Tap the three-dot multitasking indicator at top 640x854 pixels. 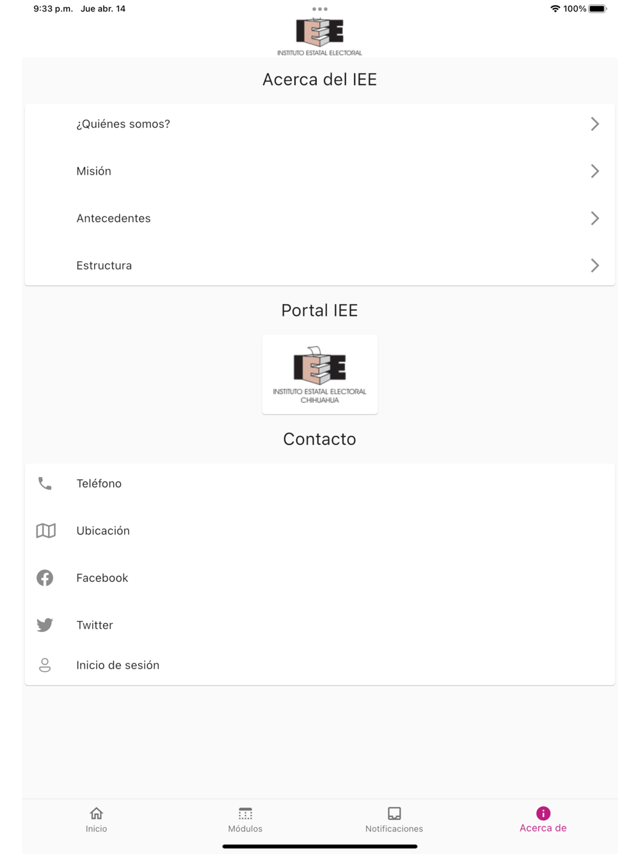[319, 9]
